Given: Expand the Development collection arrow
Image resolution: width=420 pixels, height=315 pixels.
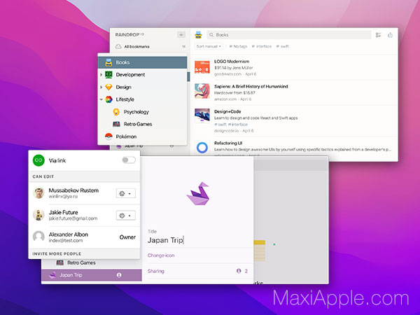Looking at the screenshot, I should (101, 75).
